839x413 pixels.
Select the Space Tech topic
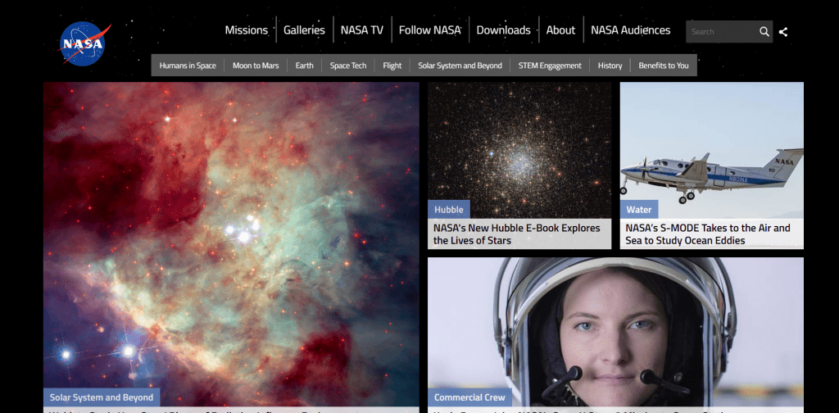347,66
